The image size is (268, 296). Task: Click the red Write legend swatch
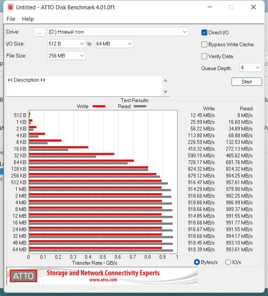pos(99,106)
